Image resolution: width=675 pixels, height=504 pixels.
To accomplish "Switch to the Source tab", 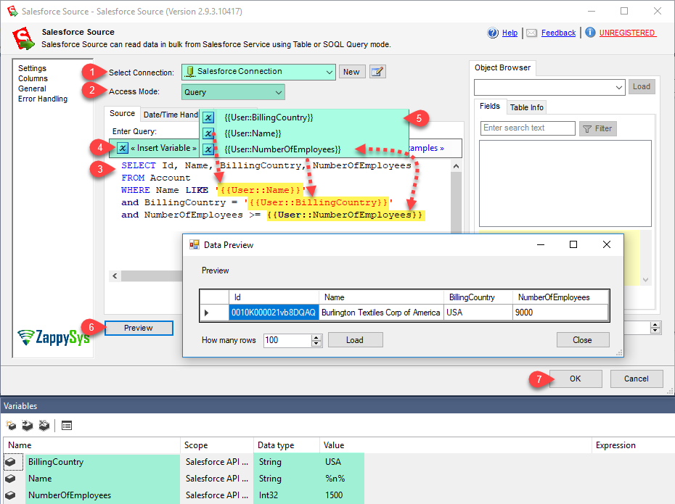I will (122, 114).
